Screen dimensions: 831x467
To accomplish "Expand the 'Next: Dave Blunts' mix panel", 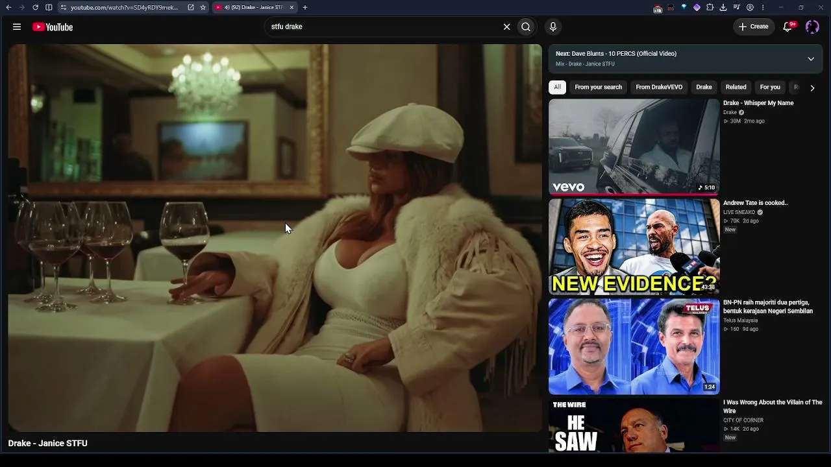I will (811, 59).
